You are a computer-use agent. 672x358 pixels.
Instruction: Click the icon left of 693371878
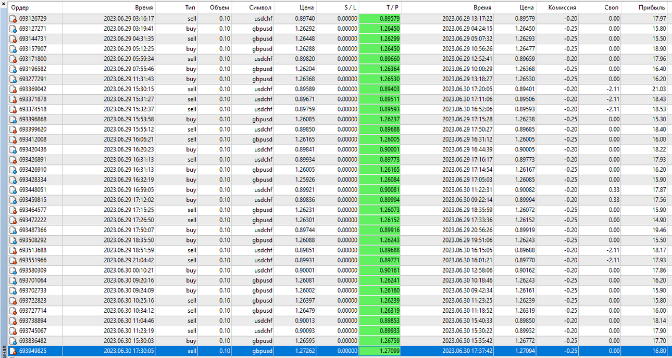point(14,99)
